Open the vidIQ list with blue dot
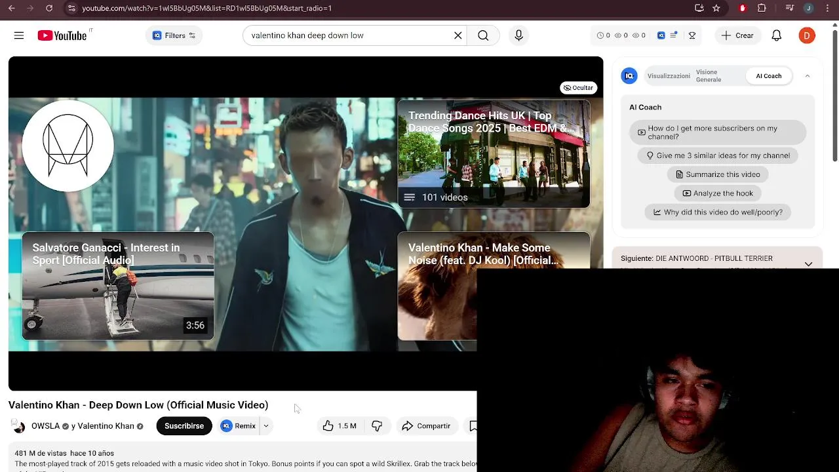The width and height of the screenshot is (839, 472). (x=674, y=35)
